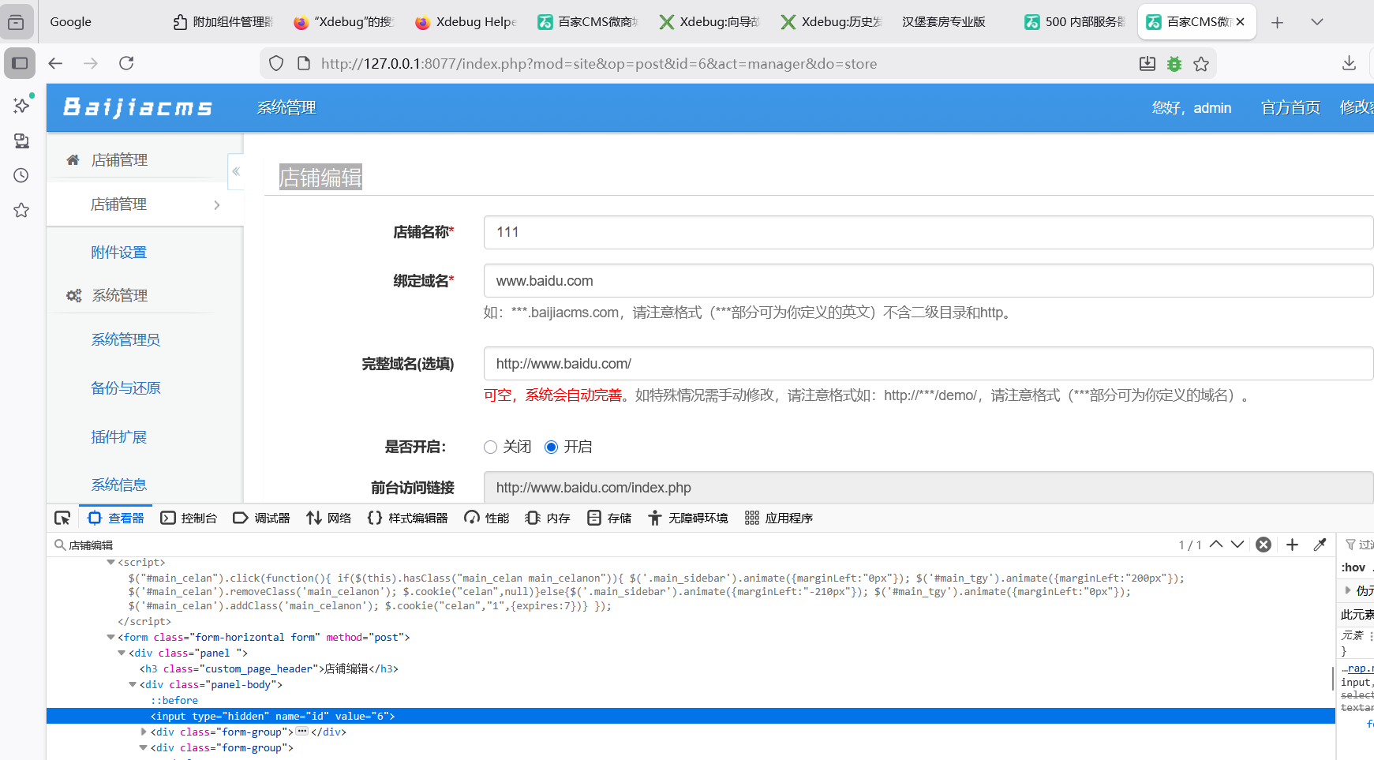Click the 店铺名称 input field
The width and height of the screenshot is (1374, 760).
pos(928,233)
